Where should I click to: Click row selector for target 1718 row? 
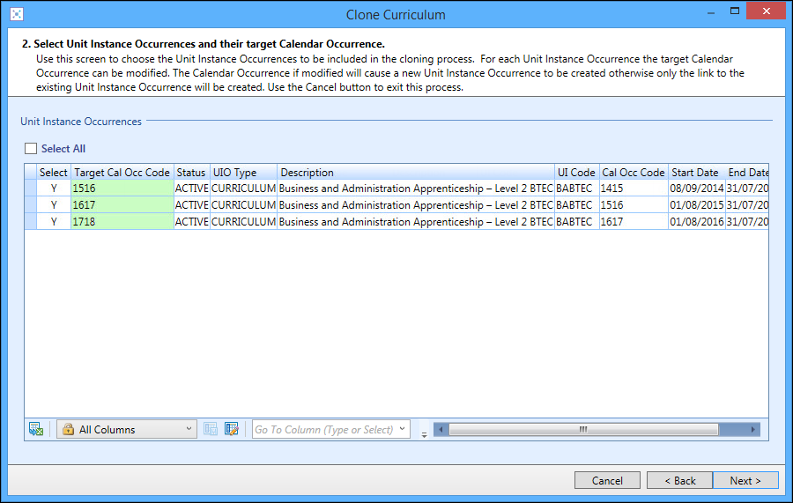[30, 221]
